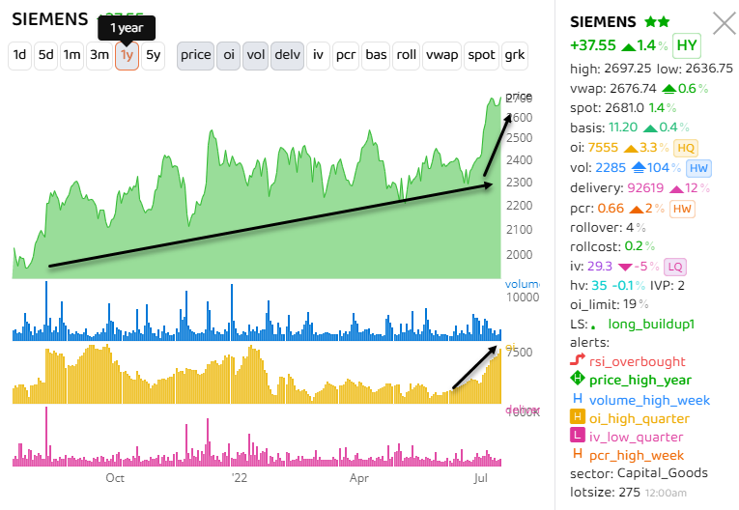The image size is (739, 510).
Task: Click the oi orange up arrow
Action: [631, 149]
